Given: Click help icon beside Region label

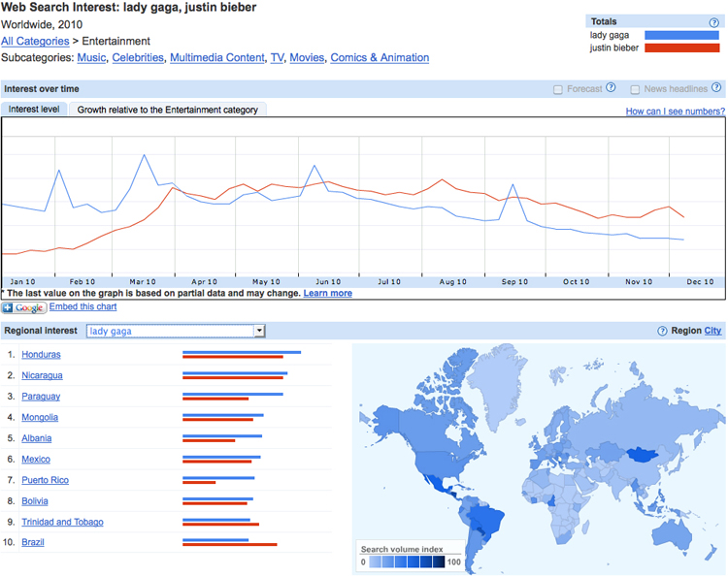Looking at the screenshot, I should 662,331.
